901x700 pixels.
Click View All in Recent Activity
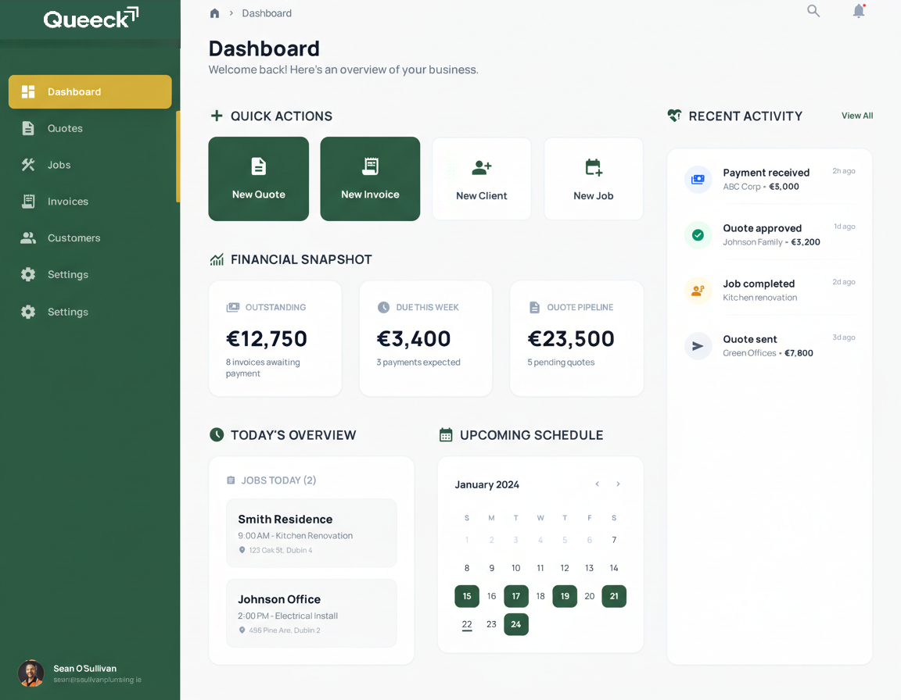tap(856, 115)
